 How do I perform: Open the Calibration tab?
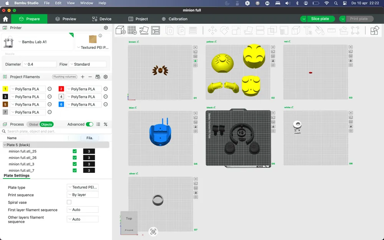175,19
